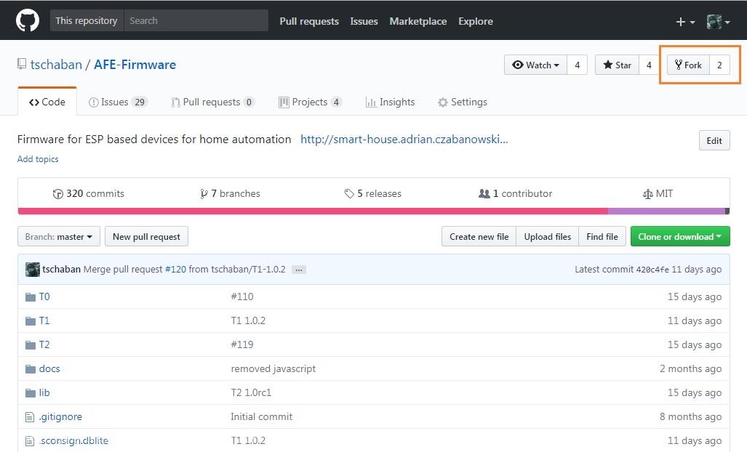Click the purple segment of the language bar
Image resolution: width=747 pixels, height=452 pixels.
(x=666, y=211)
